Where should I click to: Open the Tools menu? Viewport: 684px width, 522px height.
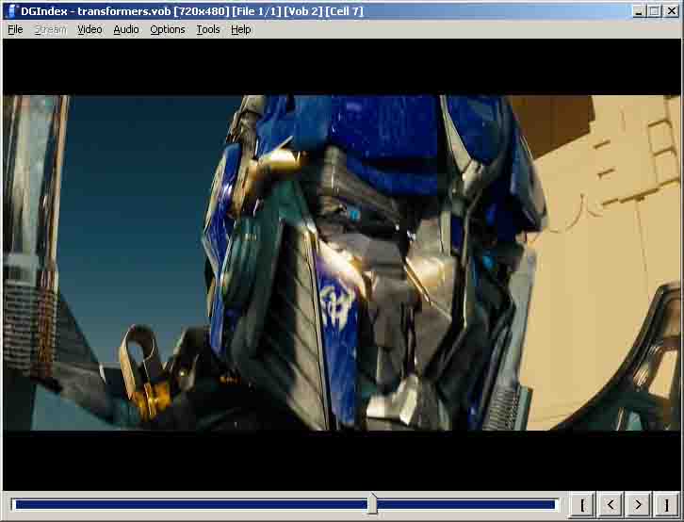(207, 29)
